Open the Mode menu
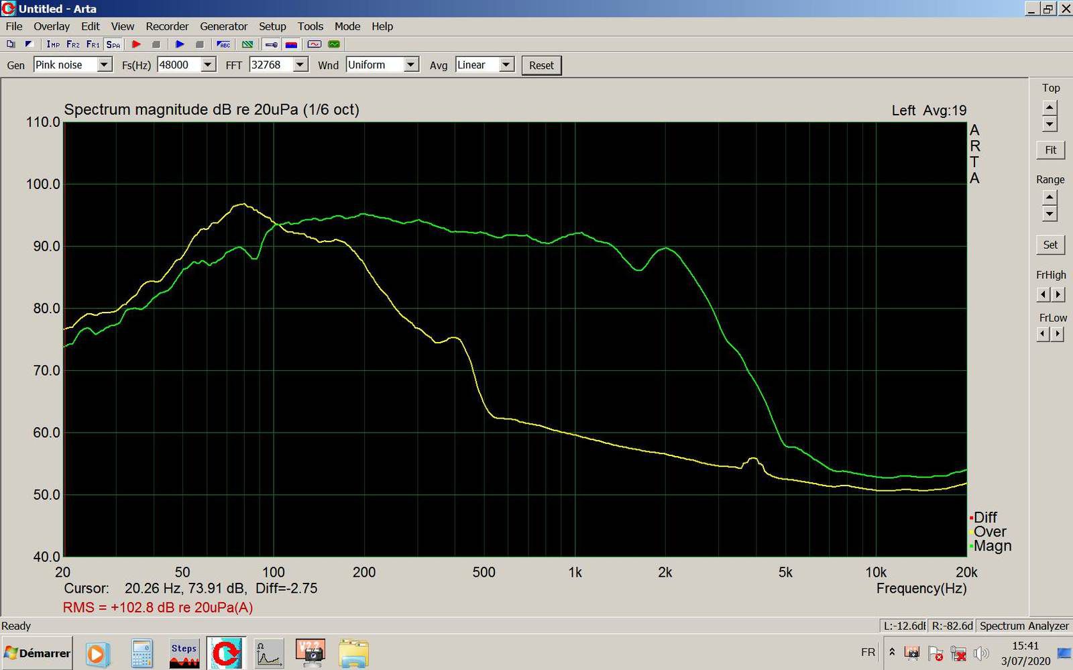Screen dimensions: 1073x670 (347, 26)
